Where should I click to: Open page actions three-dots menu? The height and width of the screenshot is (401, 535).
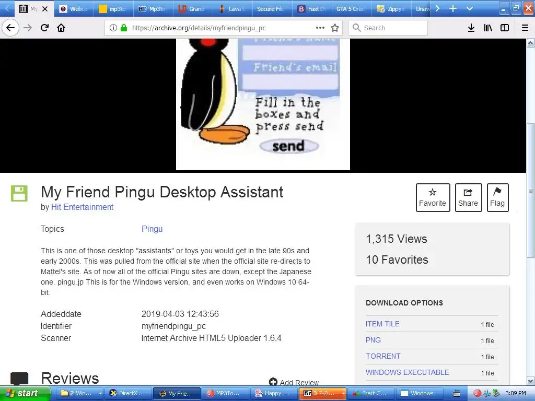coord(320,28)
